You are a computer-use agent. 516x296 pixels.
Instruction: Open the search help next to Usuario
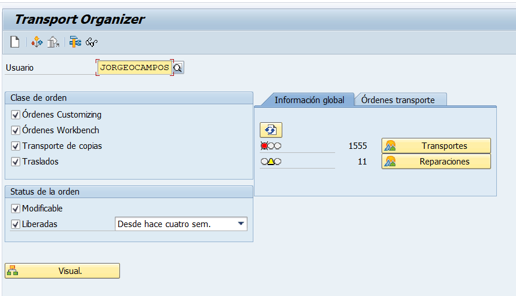[x=178, y=68]
